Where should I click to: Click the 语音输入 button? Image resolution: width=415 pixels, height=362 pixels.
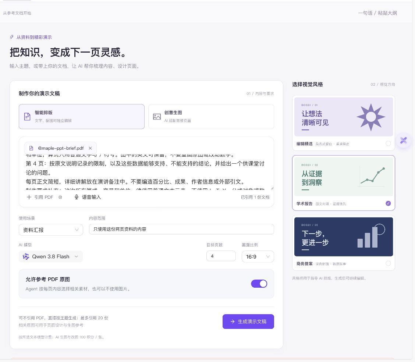click(x=88, y=197)
